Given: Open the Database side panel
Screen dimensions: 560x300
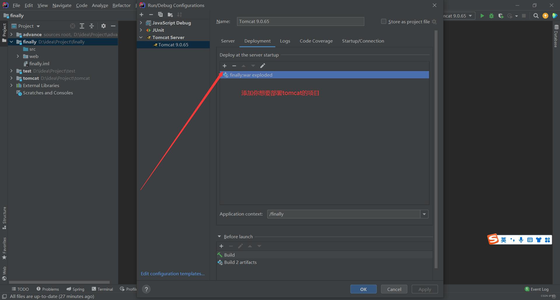Looking at the screenshot, I should (x=556, y=36).
